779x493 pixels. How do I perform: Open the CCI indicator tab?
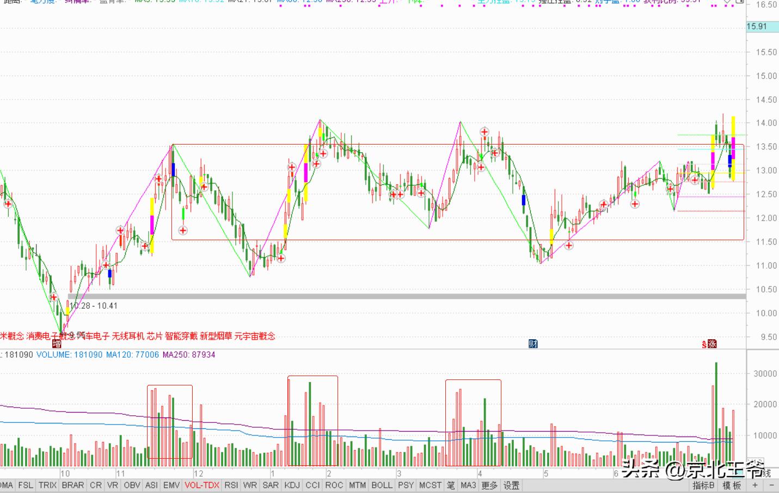pos(313,485)
